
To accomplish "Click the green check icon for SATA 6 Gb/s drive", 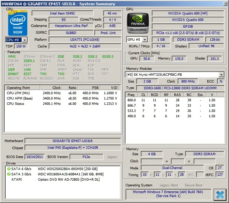I will [9, 169].
